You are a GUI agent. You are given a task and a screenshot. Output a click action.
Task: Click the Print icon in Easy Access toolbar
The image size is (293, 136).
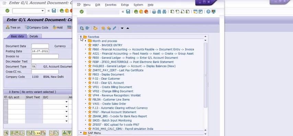tap(154, 12)
